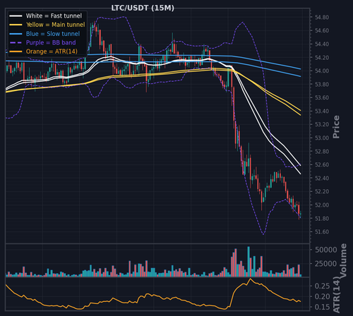The width and height of the screenshot is (353, 316).
Task: Click the 0.20 ATR axis label
Action: click(322, 296)
